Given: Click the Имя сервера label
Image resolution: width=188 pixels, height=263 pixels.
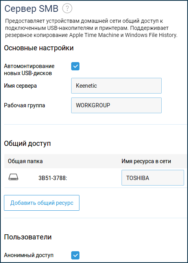Looking at the screenshot, I should tap(20, 86).
